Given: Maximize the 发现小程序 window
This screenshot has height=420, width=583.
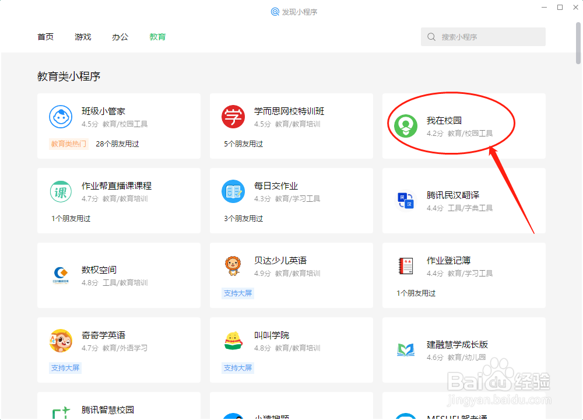Looking at the screenshot, I should point(560,8).
